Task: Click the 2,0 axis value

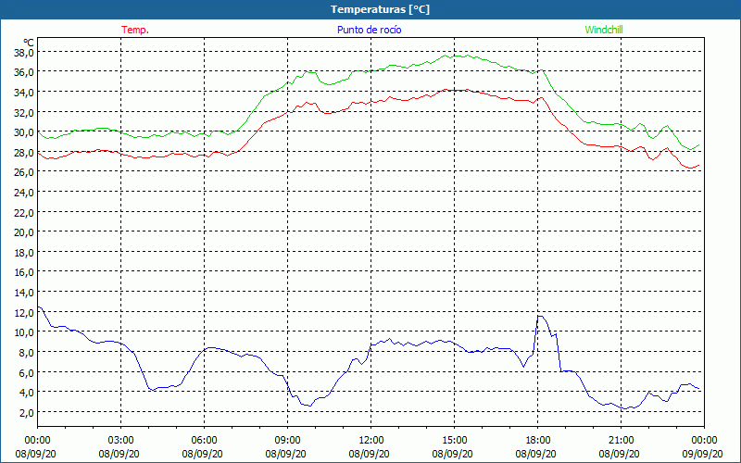Action: [26, 413]
